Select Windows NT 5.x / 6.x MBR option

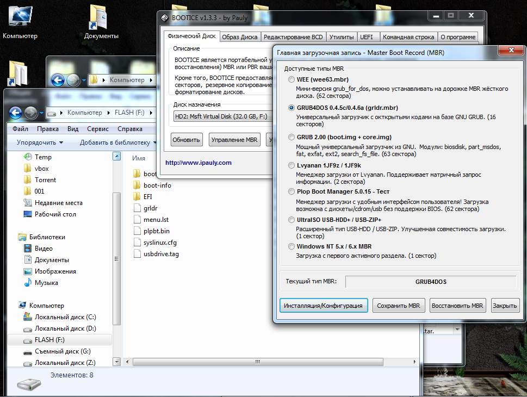click(291, 246)
